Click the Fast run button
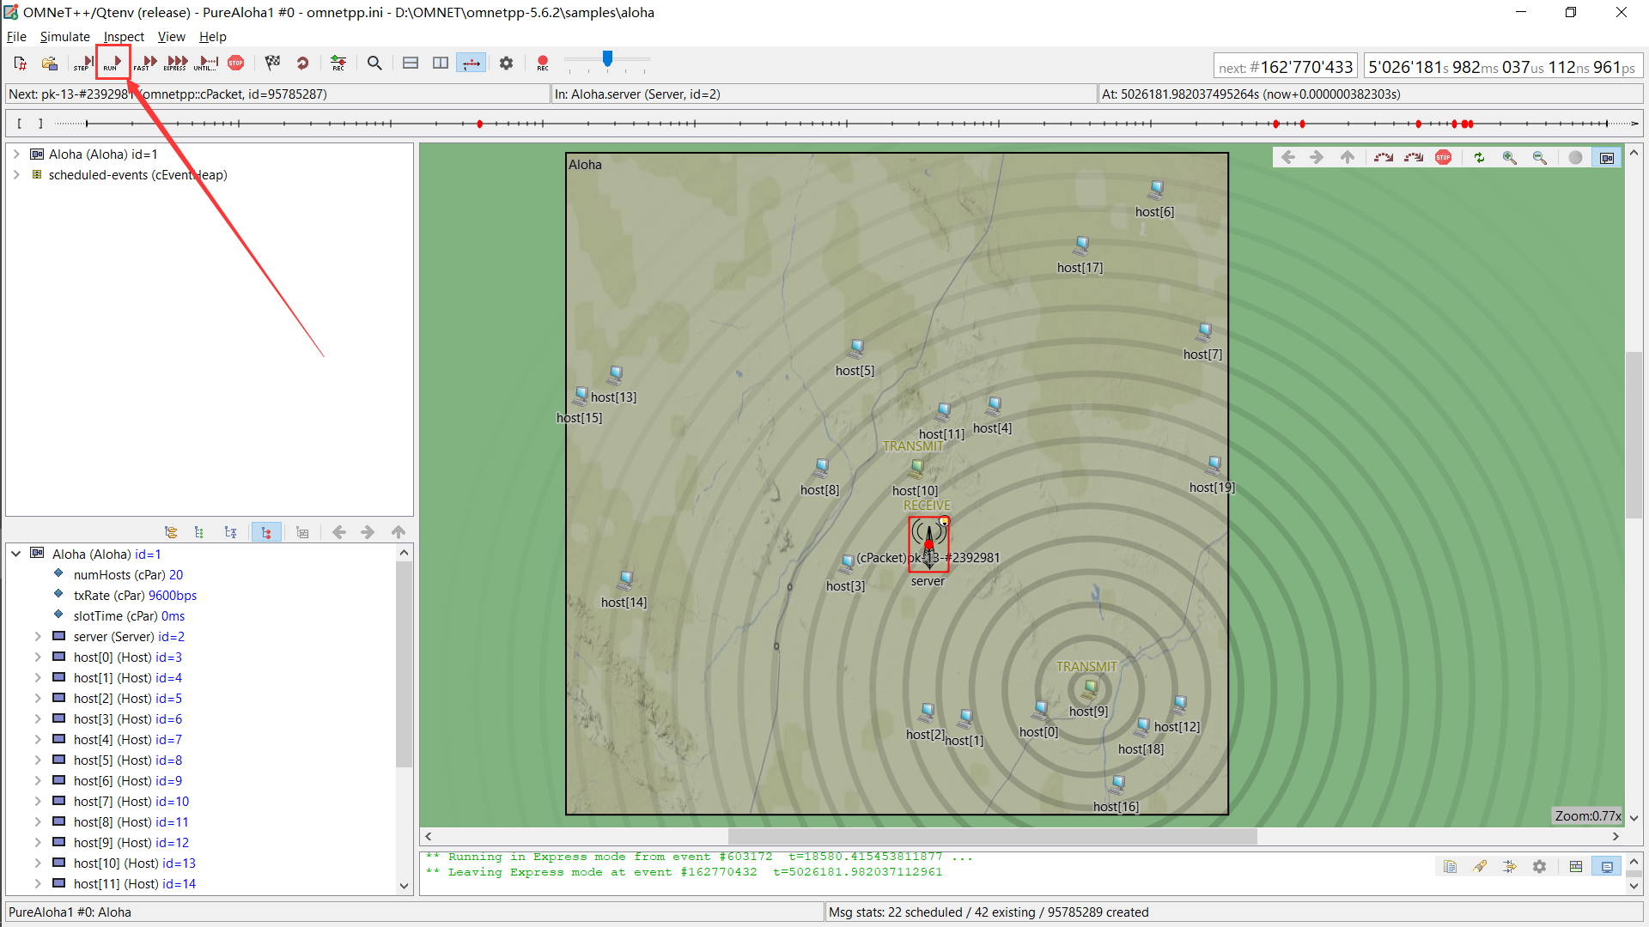Image resolution: width=1649 pixels, height=927 pixels. point(145,63)
